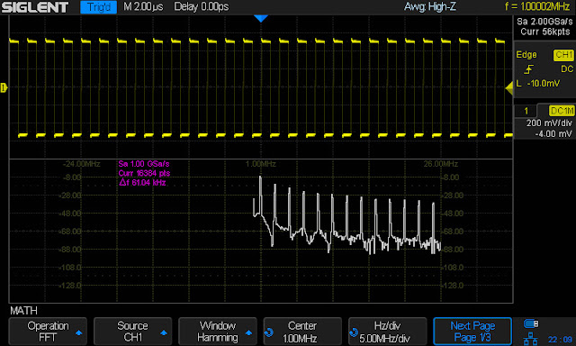Click the yellow trigger level arrow

[x=509, y=88]
